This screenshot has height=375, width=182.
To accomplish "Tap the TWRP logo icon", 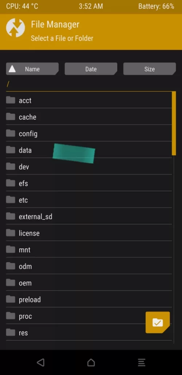I will 16,28.
